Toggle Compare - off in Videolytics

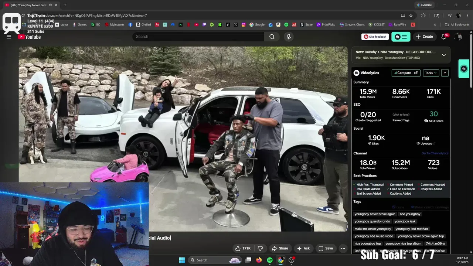click(x=406, y=73)
